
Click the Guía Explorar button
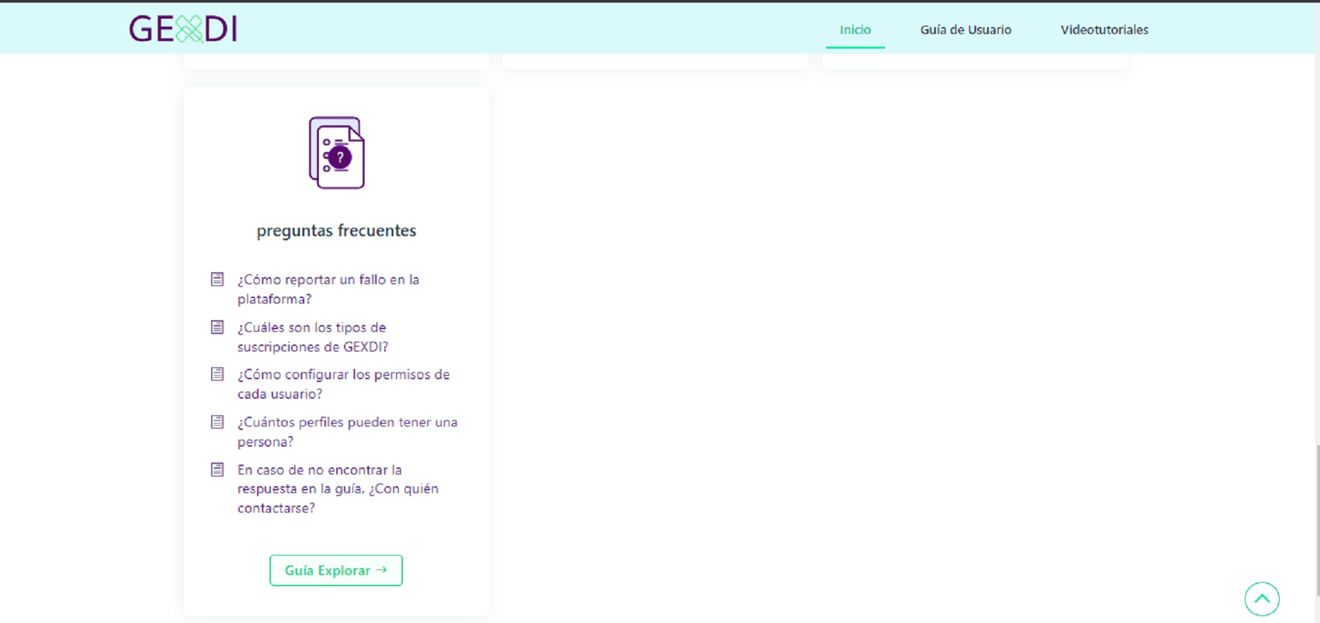coord(336,570)
